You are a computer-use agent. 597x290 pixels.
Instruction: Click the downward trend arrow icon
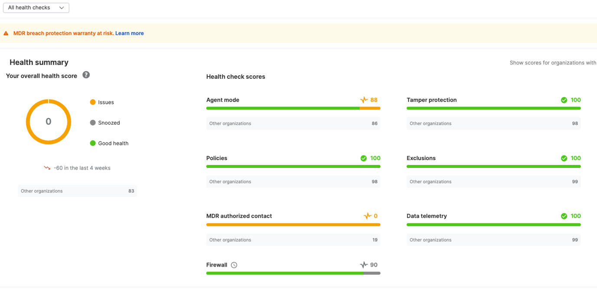coord(47,168)
